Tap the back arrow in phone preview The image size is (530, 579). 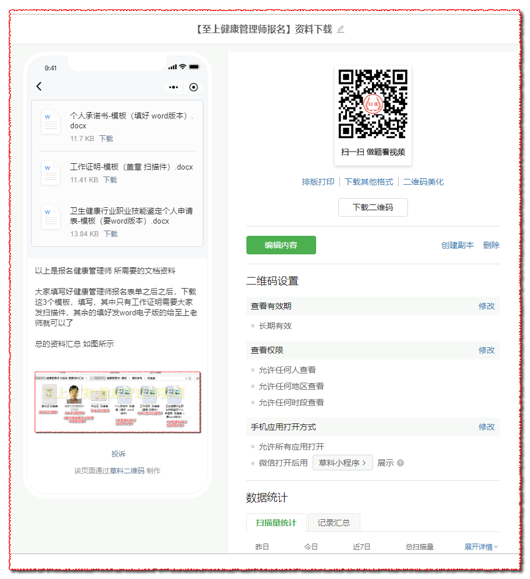tap(39, 87)
